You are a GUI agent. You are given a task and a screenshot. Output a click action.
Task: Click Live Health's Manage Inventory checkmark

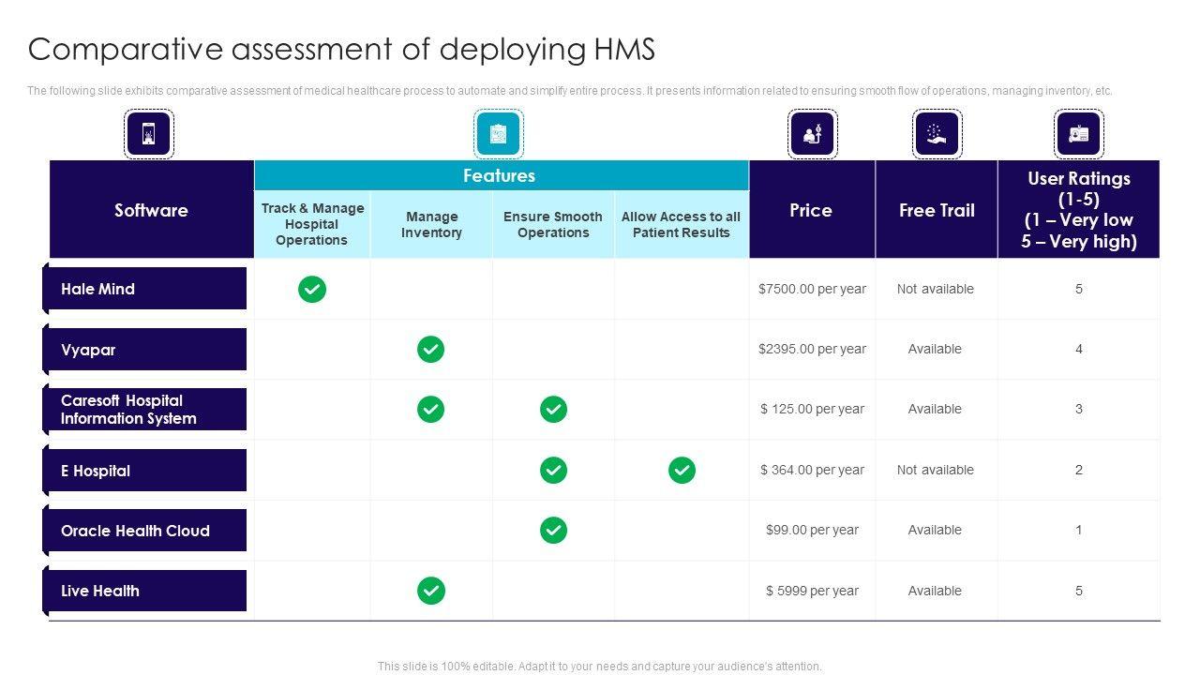[x=430, y=591]
